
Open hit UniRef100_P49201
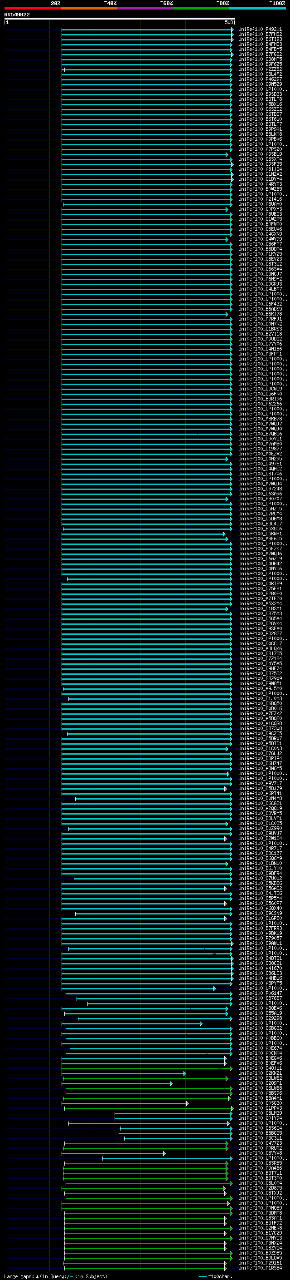coord(260,30)
